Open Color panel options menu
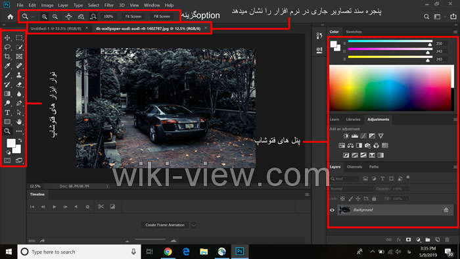 coord(455,32)
